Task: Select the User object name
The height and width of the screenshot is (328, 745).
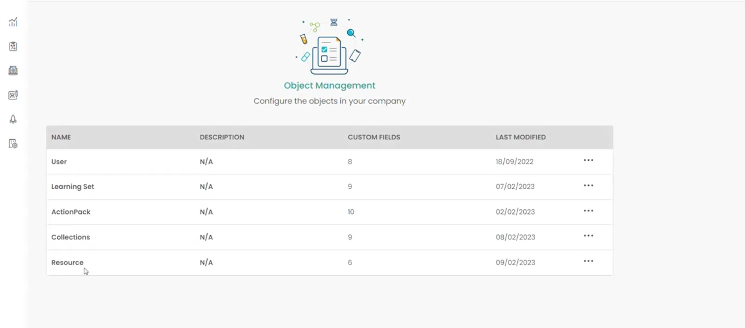Action: point(59,162)
